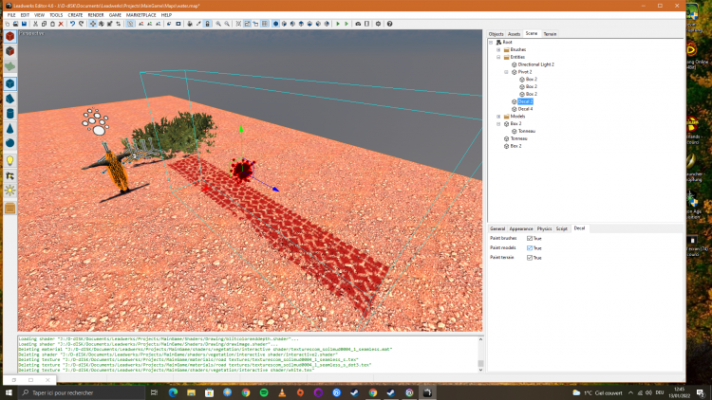
Task: Toggle the Paint models checkbox
Action: tap(530, 247)
